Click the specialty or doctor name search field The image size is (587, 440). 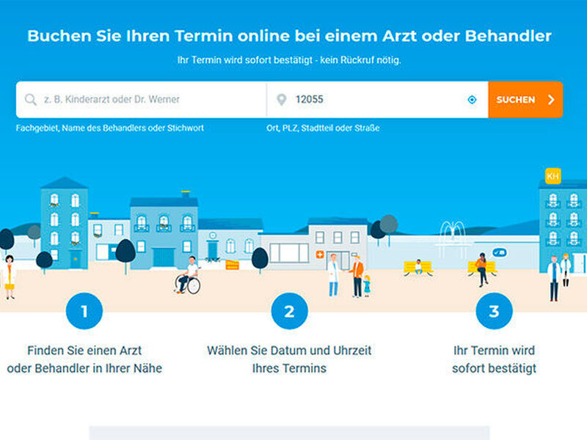pos(141,100)
